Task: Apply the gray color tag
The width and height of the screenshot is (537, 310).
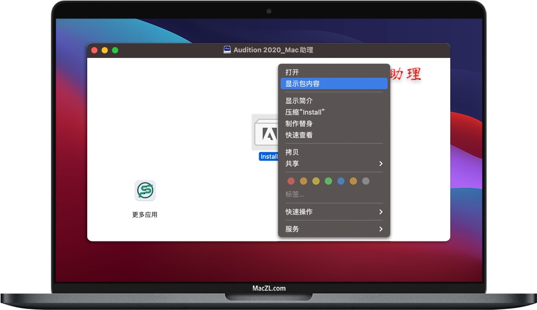Action: click(366, 181)
